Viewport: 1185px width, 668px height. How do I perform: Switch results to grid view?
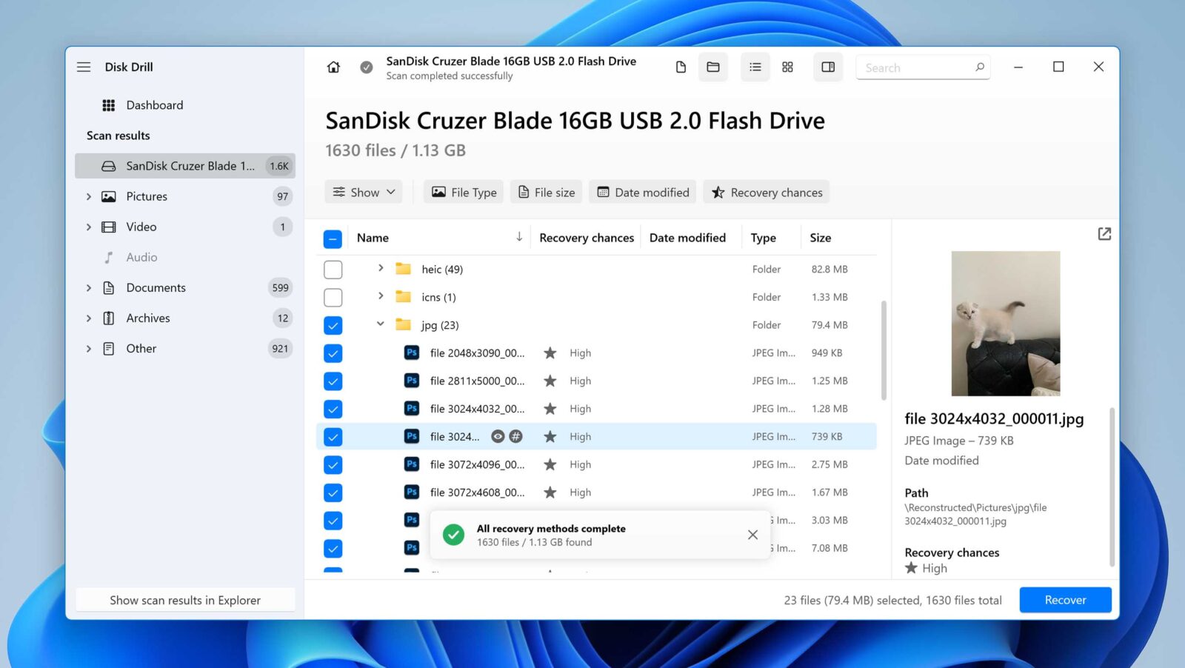pos(787,67)
